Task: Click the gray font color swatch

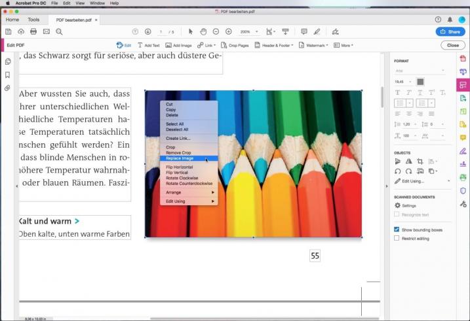Action: tap(420, 82)
